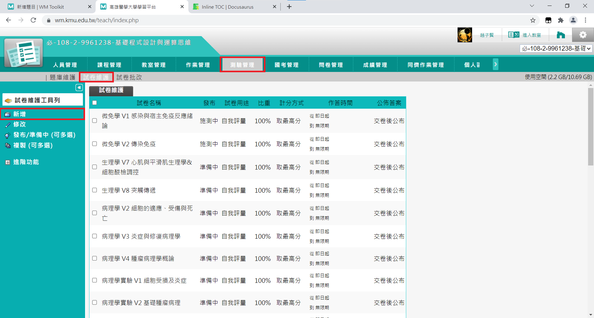Go back with browser back arrow

pyautogui.click(x=8, y=20)
